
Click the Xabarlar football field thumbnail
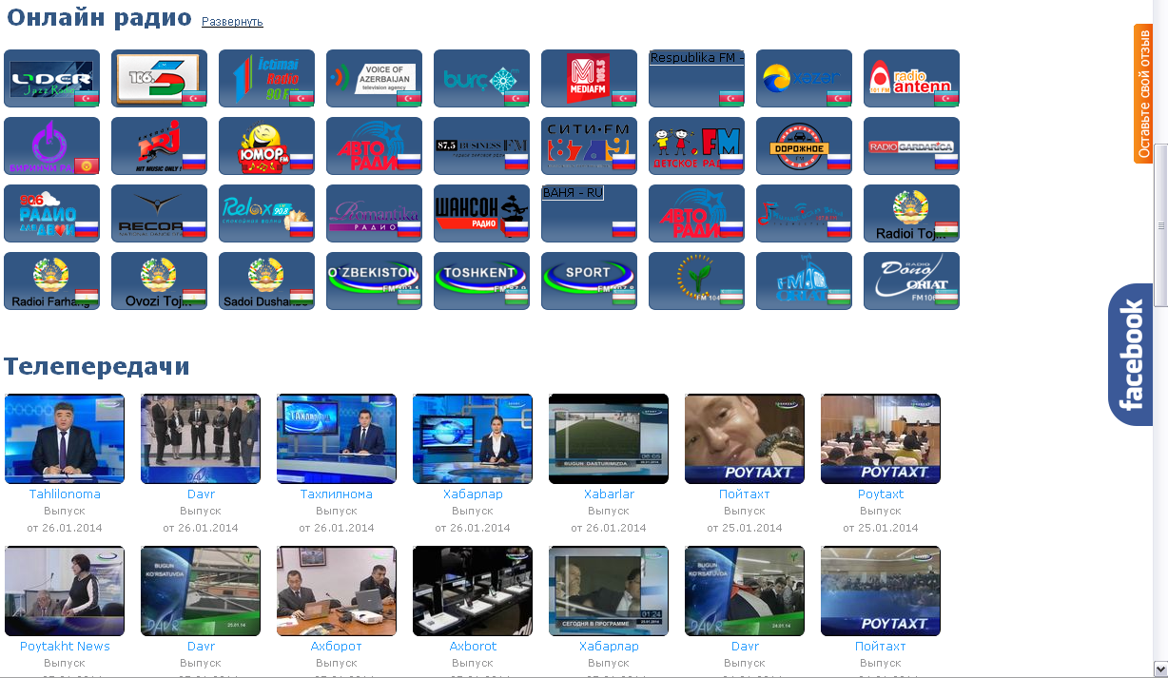(609, 438)
